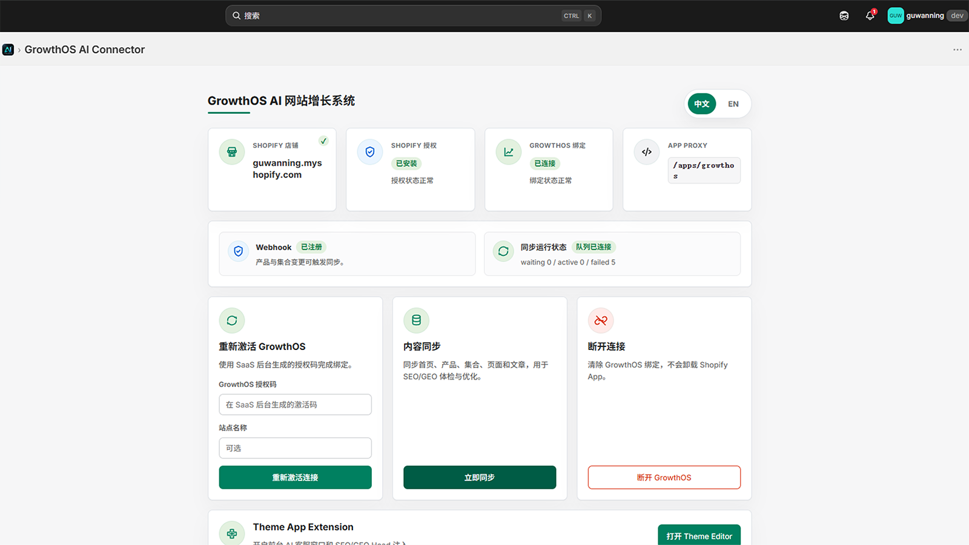This screenshot has width=969, height=545.
Task: Click the Webhook label
Action: click(274, 247)
